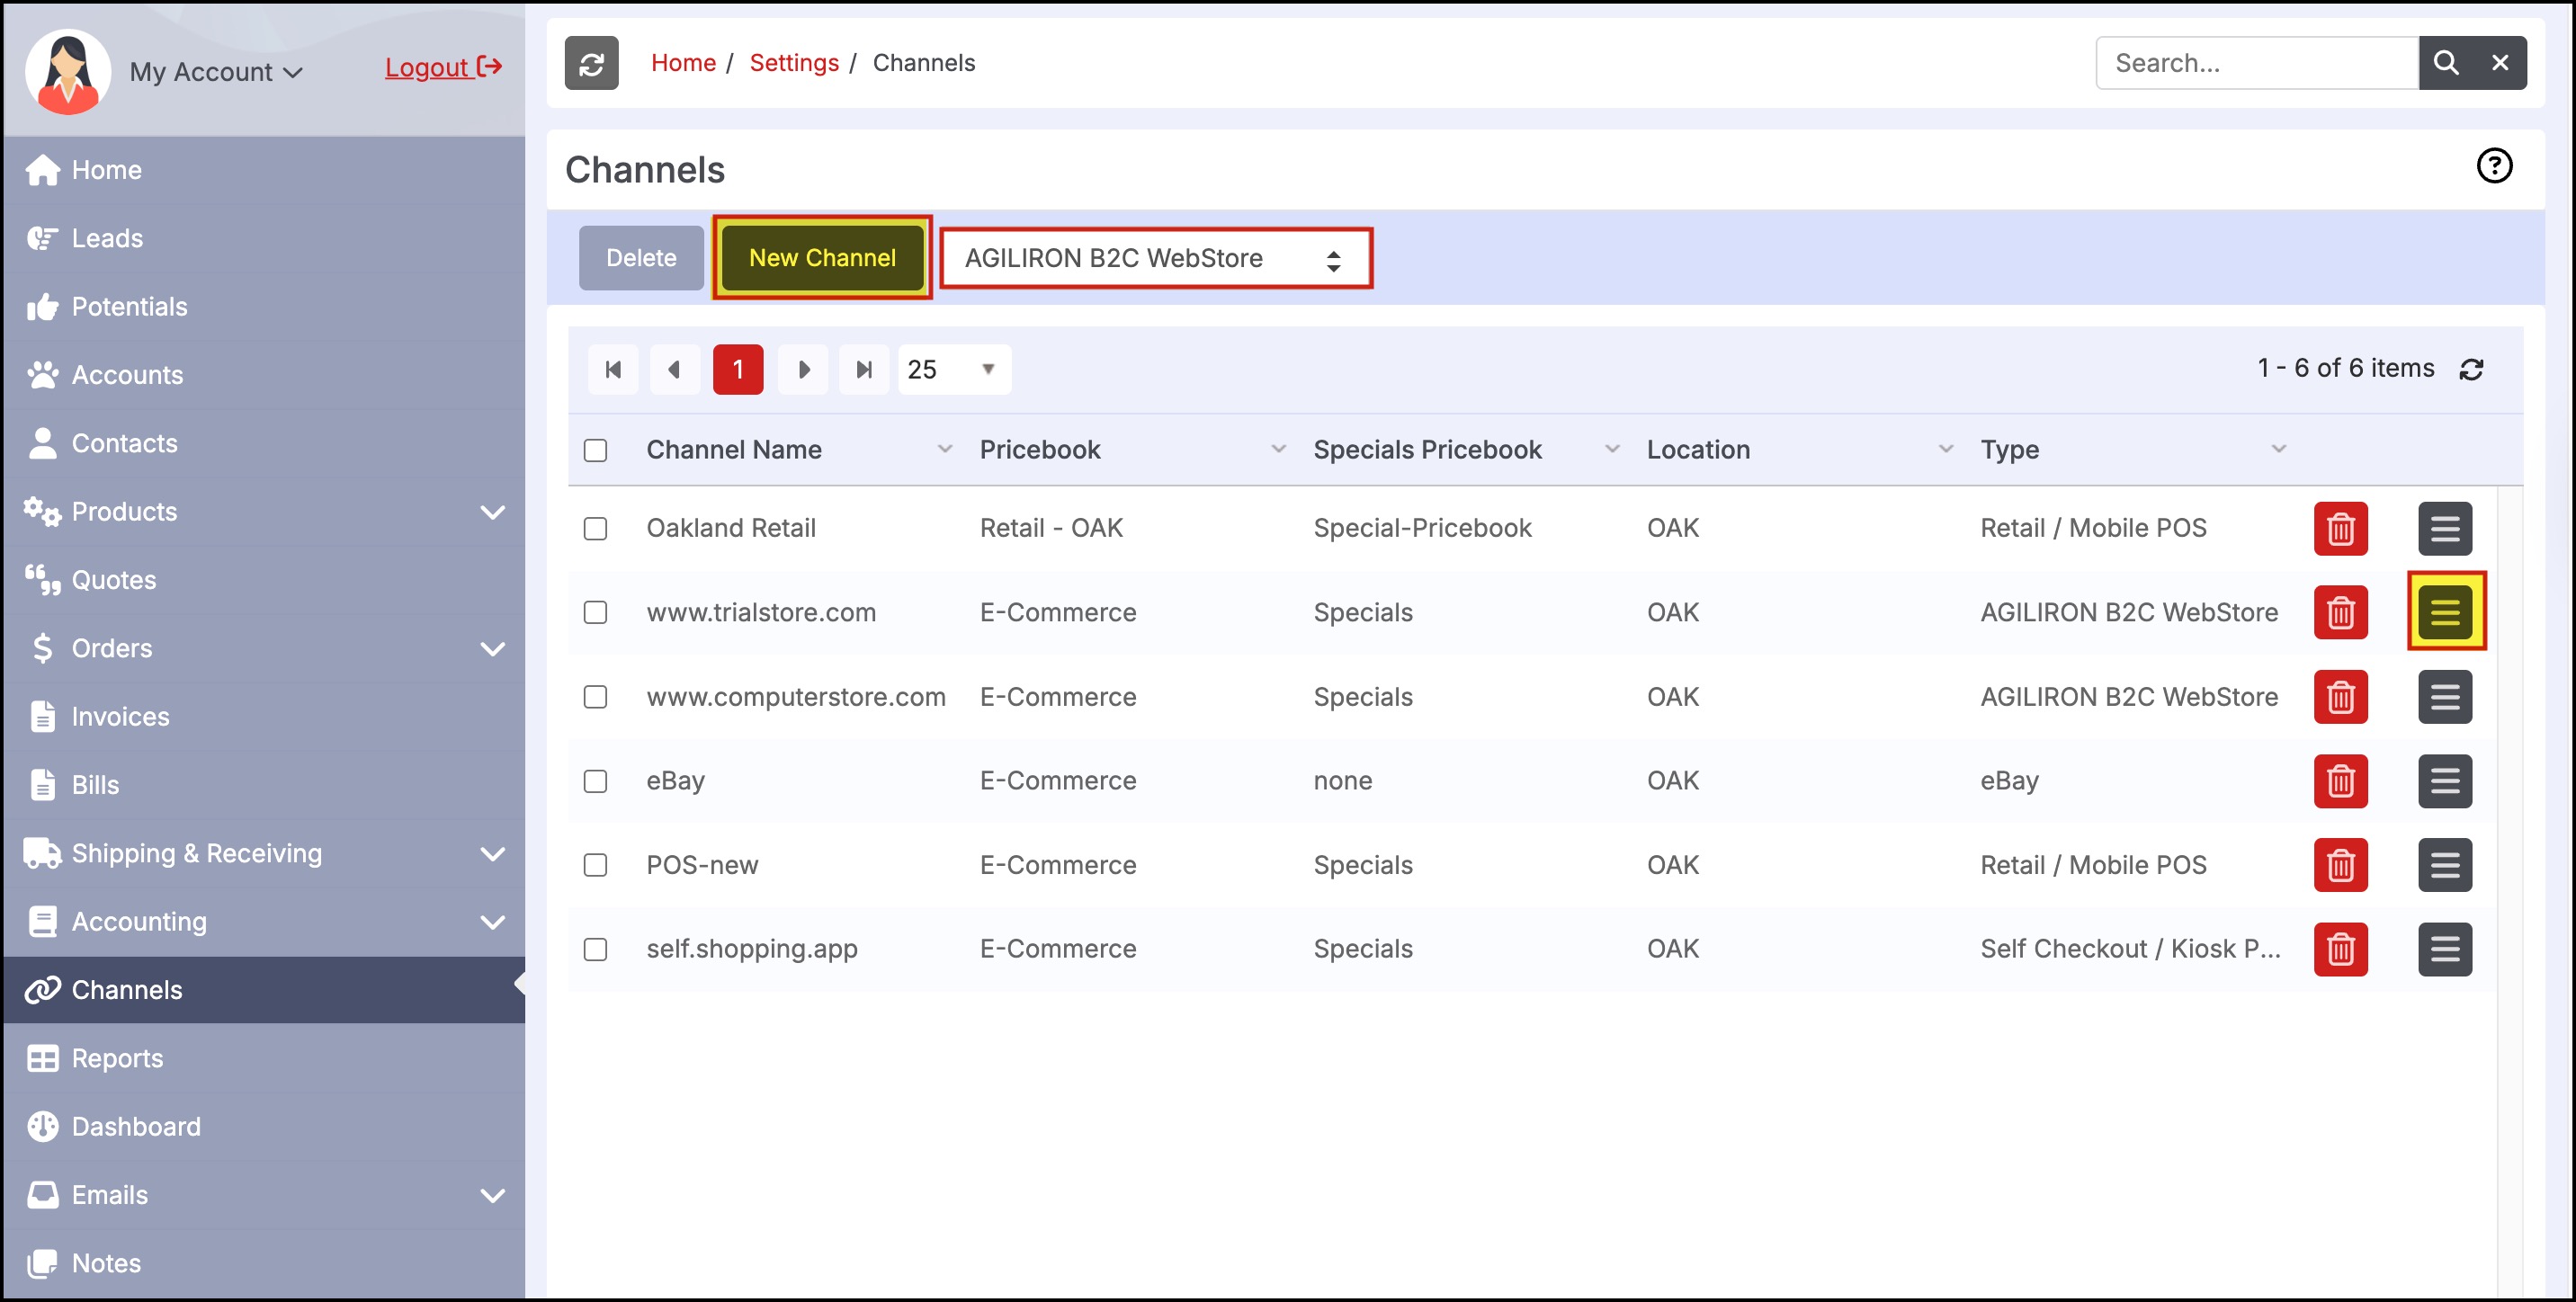Screen dimensions: 2576x1302
Task: Click into the Search input field
Action: (2256, 63)
